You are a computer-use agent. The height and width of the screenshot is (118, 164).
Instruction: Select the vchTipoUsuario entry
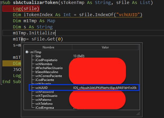coord(46,96)
